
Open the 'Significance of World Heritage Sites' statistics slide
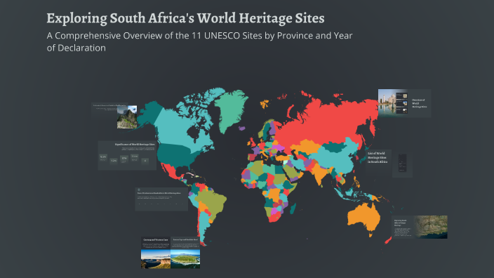click(127, 155)
